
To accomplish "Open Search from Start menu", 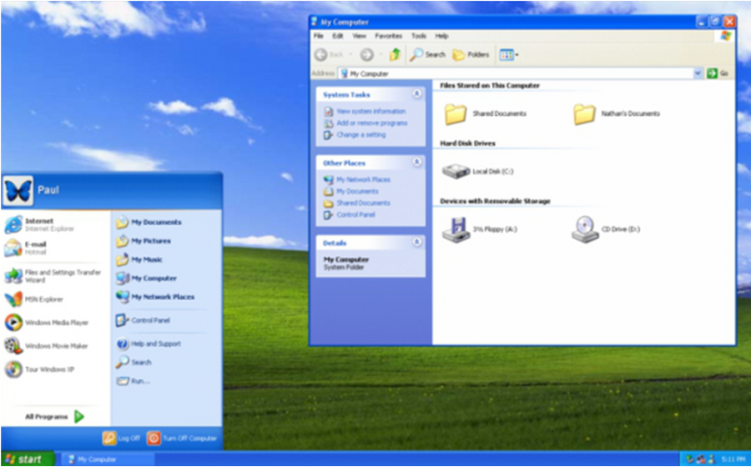I will 134,362.
